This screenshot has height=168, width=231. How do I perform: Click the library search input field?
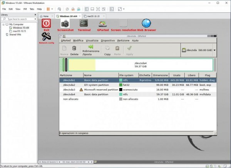click(x=19, y=19)
